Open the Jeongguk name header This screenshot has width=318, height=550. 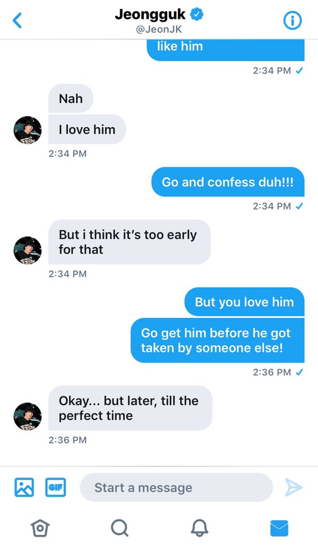[x=150, y=15]
